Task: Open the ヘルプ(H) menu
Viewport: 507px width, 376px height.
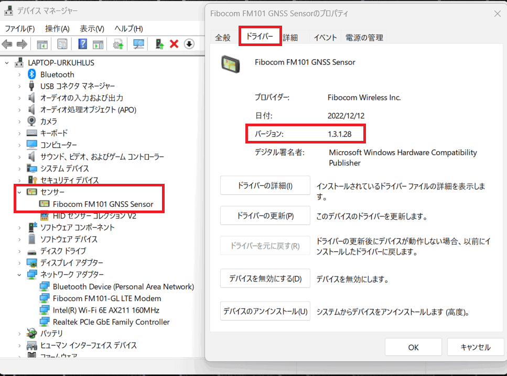Action: [128, 29]
